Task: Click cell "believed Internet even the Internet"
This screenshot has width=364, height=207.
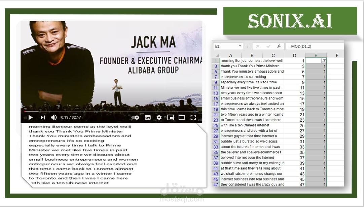Action: pyautogui.click(x=252, y=158)
